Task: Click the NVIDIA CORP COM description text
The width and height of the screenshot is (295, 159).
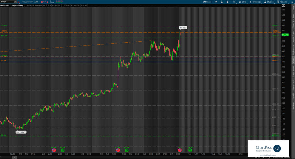Action: (x=30, y=2)
